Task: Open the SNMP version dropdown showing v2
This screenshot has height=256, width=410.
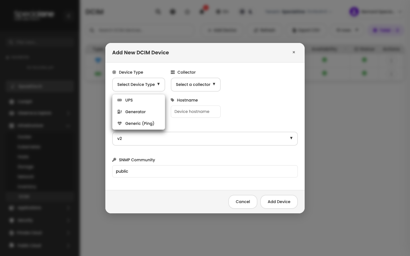Action: (205, 139)
